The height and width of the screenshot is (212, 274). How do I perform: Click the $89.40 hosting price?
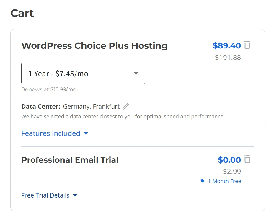point(227,46)
